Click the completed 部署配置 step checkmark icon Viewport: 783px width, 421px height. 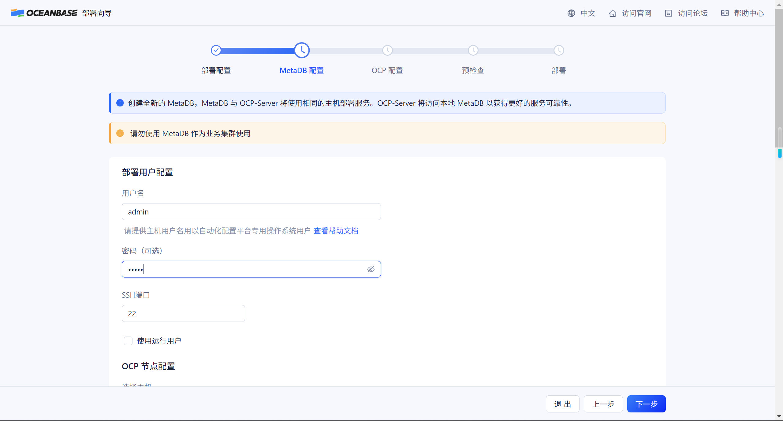(x=216, y=50)
